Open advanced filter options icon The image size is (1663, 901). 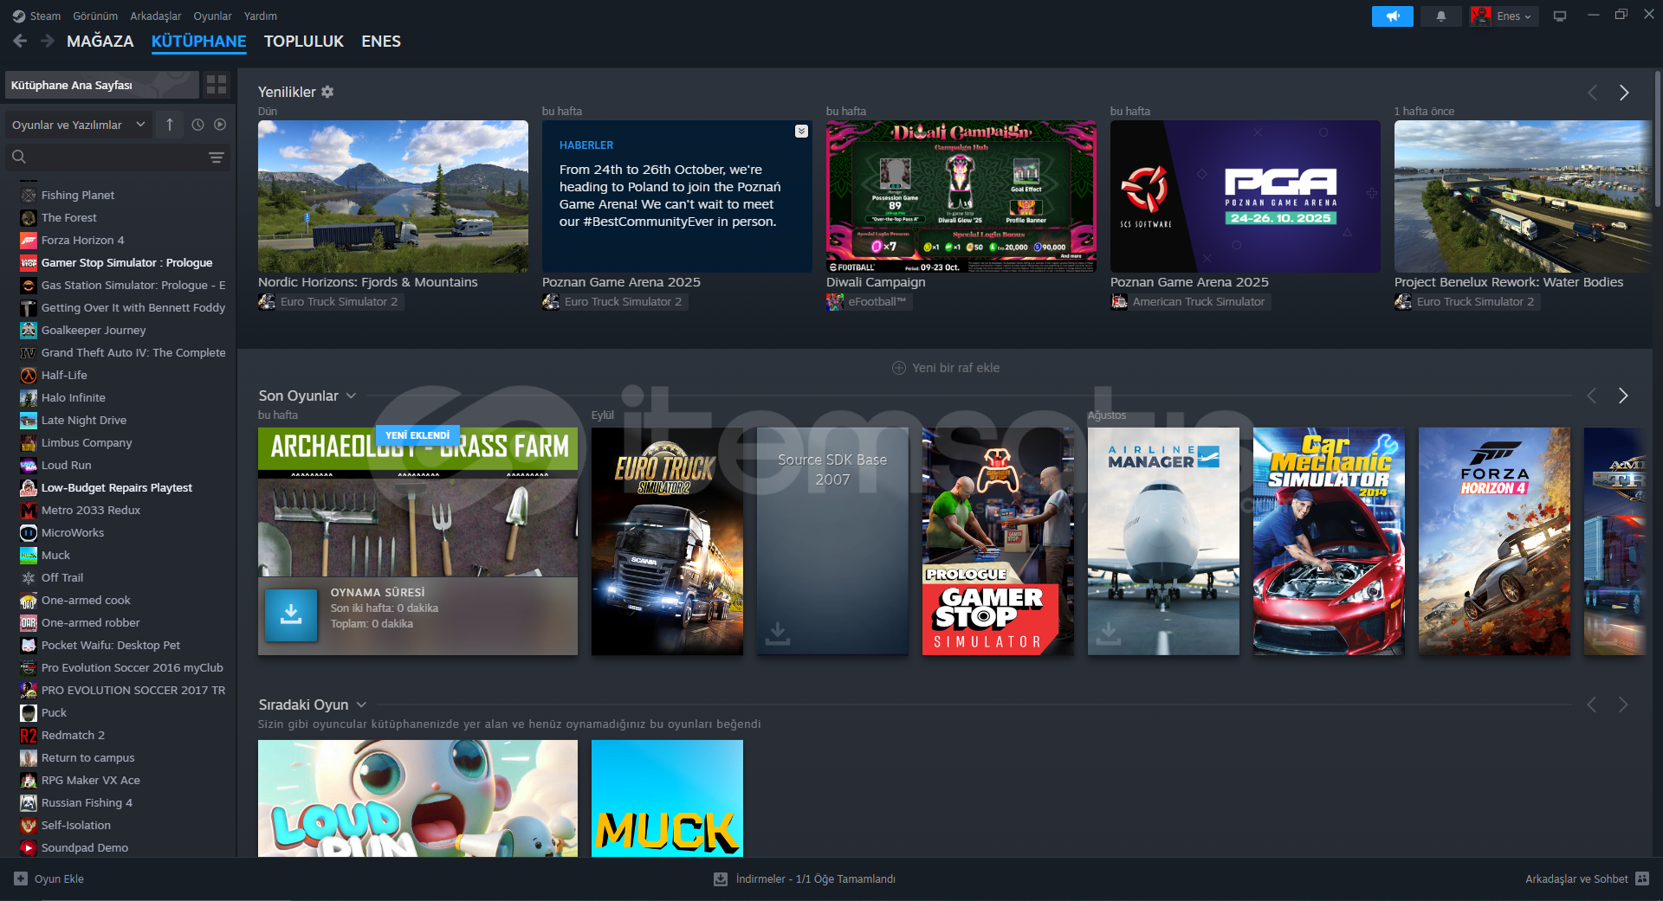[217, 157]
